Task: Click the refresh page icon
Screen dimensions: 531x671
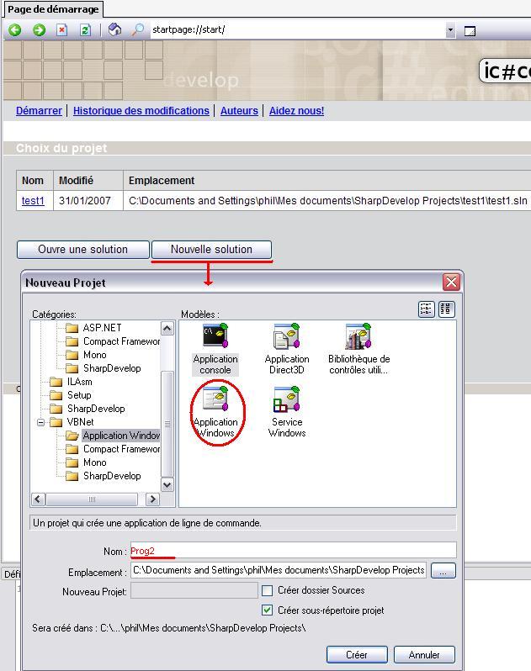Action: (x=85, y=29)
